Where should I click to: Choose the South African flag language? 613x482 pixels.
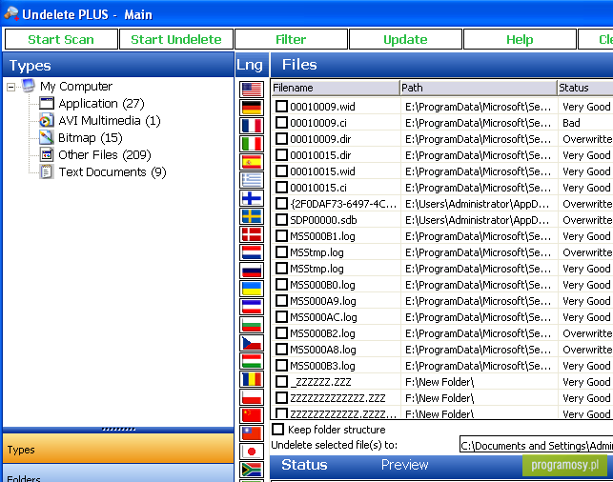point(252,470)
